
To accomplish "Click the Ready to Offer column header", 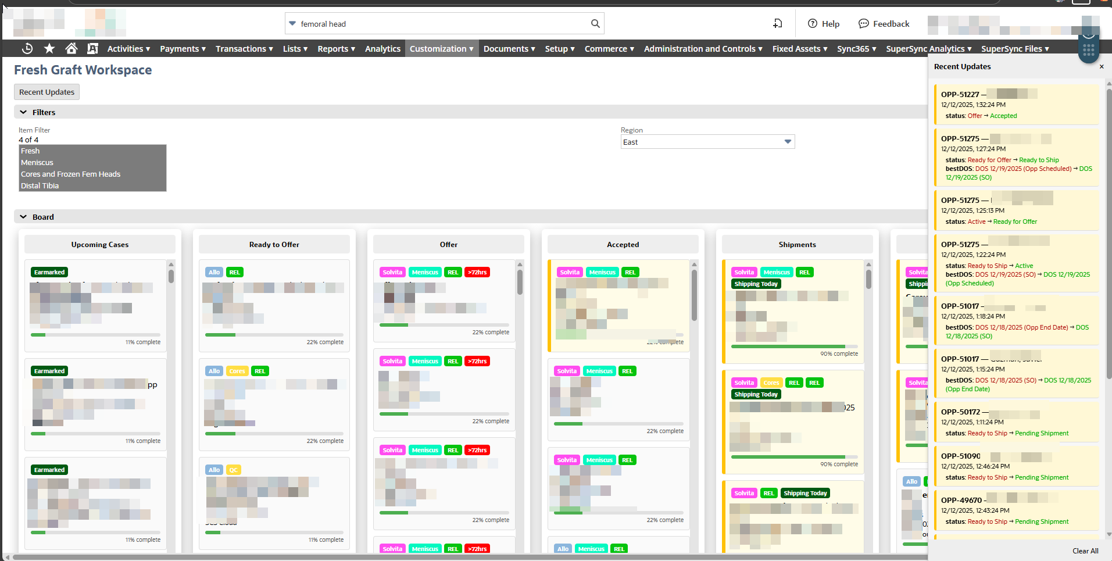I will (274, 245).
